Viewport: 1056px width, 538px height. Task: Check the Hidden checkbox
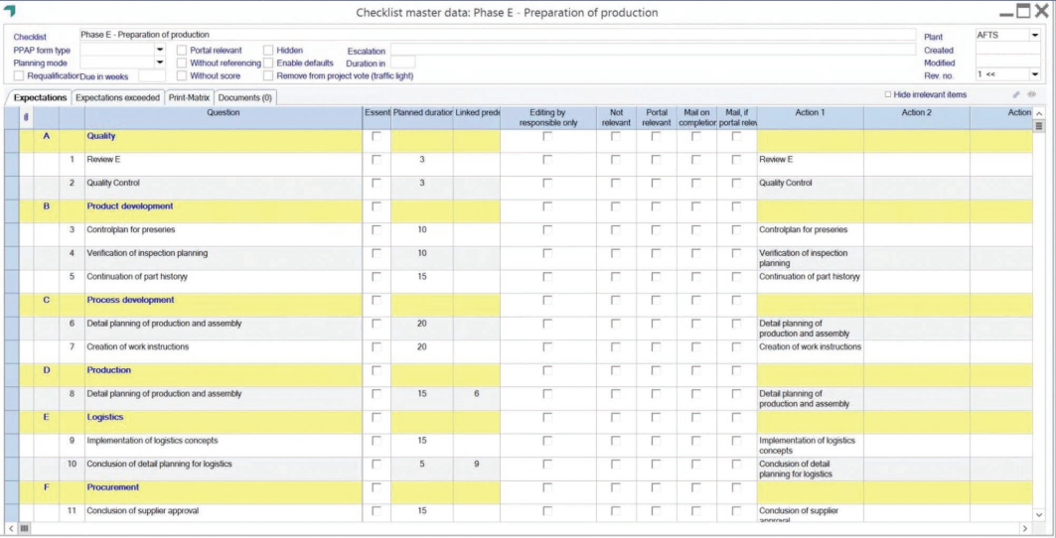pos(268,50)
